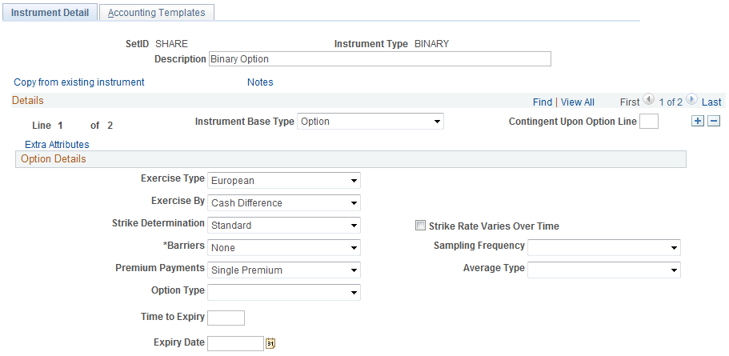Open the Option Type dropdown
The height and width of the screenshot is (356, 729).
284,292
